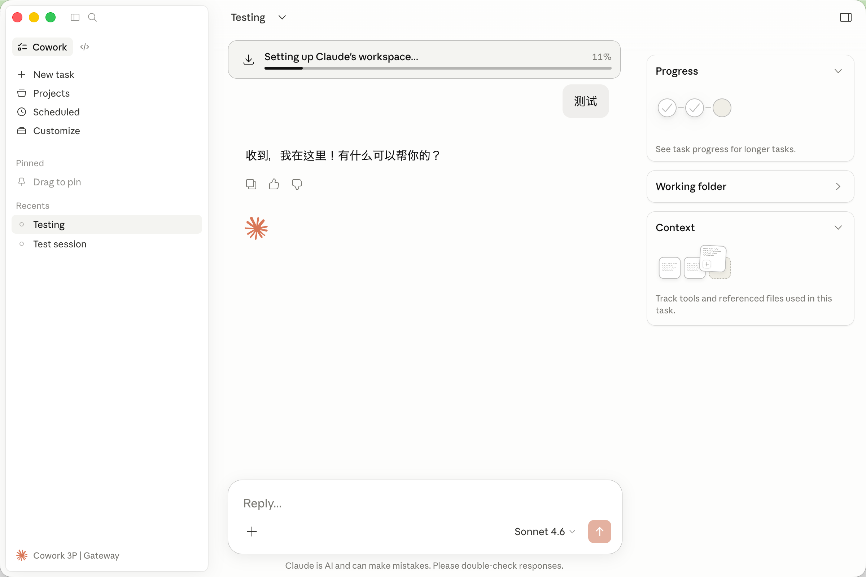Click the second progress step checkmark
866x577 pixels.
(694, 108)
